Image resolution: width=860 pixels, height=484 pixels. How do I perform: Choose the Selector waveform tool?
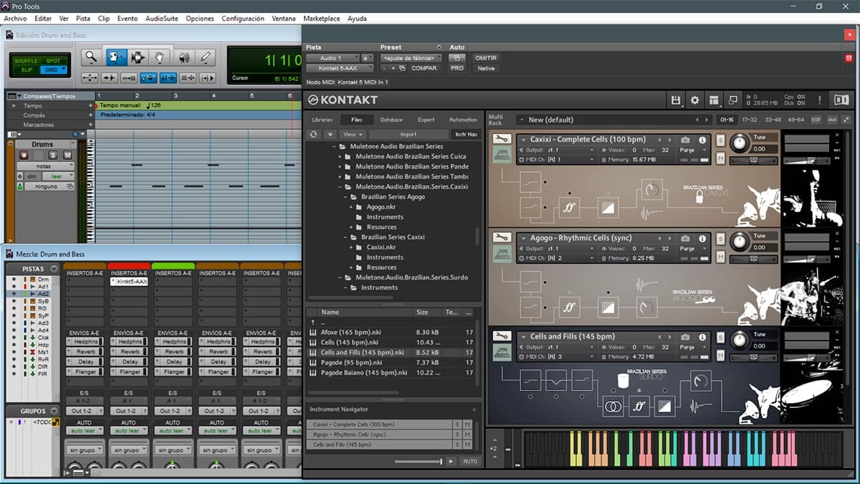136,57
